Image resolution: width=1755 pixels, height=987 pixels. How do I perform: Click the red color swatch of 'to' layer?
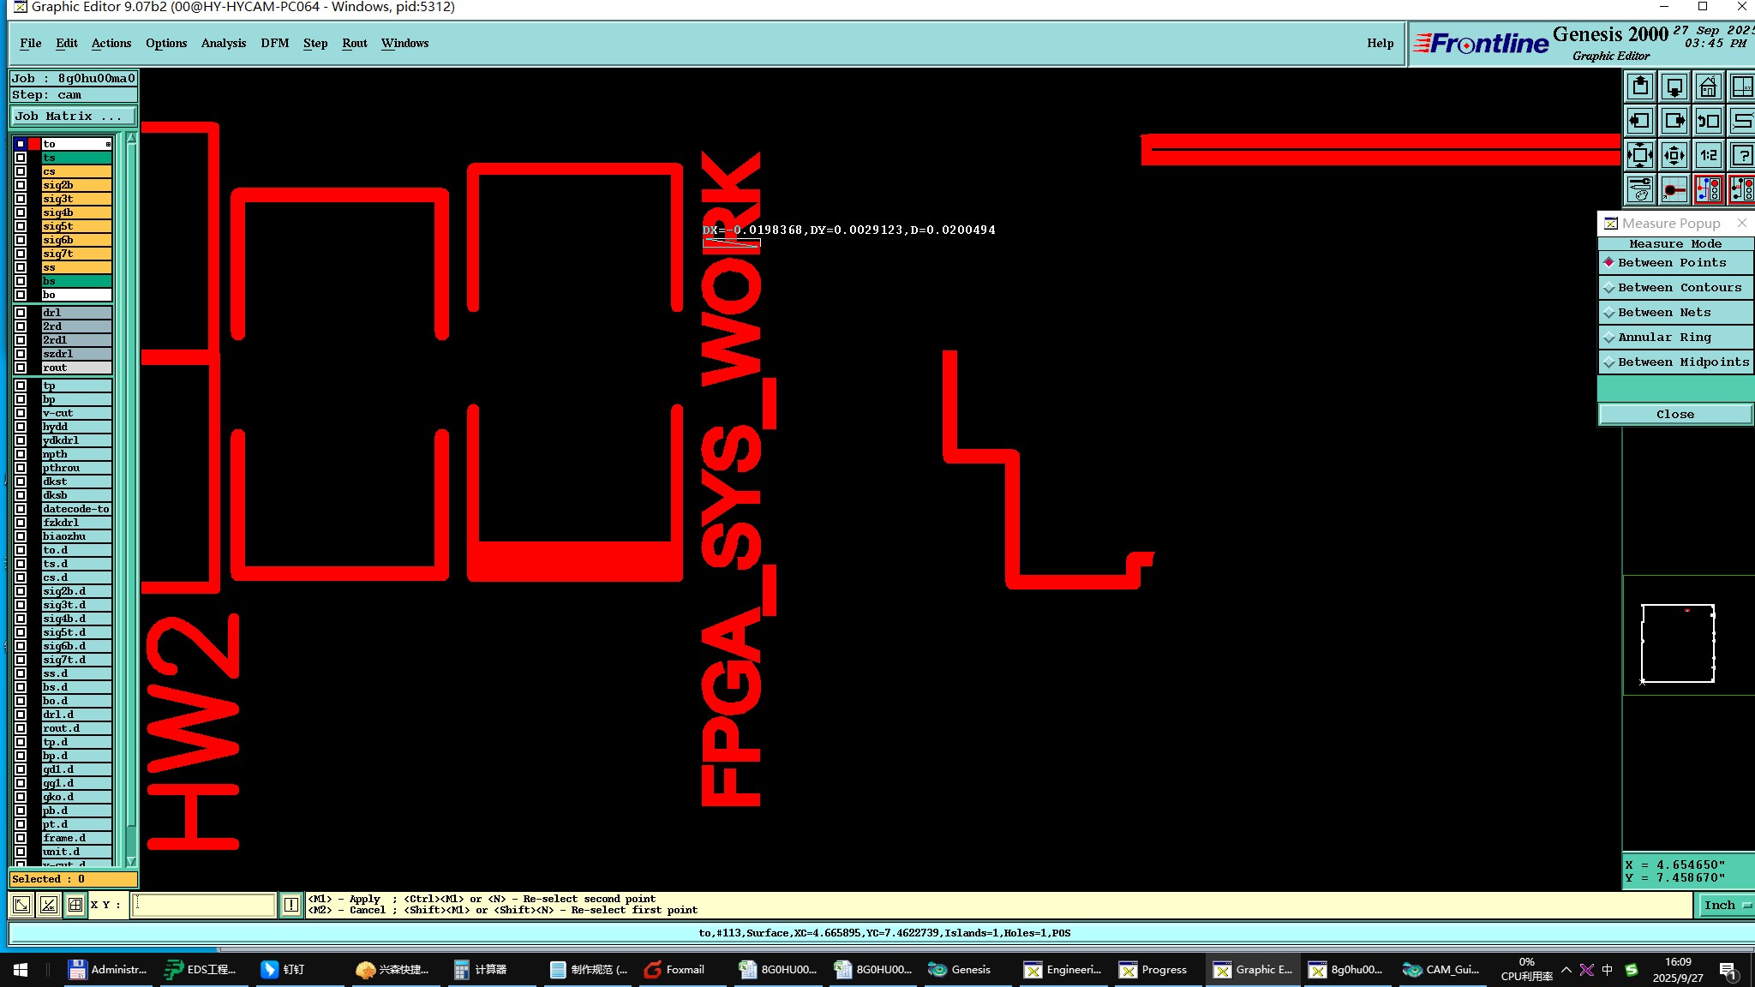34,144
